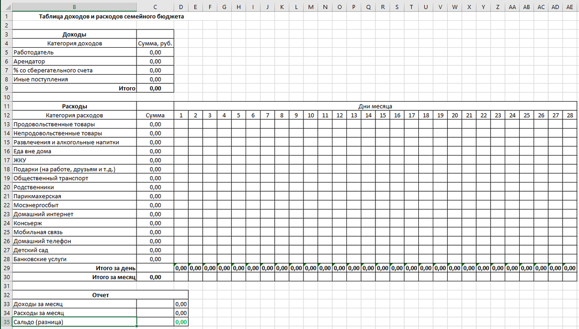Select row 35 header
The width and height of the screenshot is (579, 329).
click(6, 322)
